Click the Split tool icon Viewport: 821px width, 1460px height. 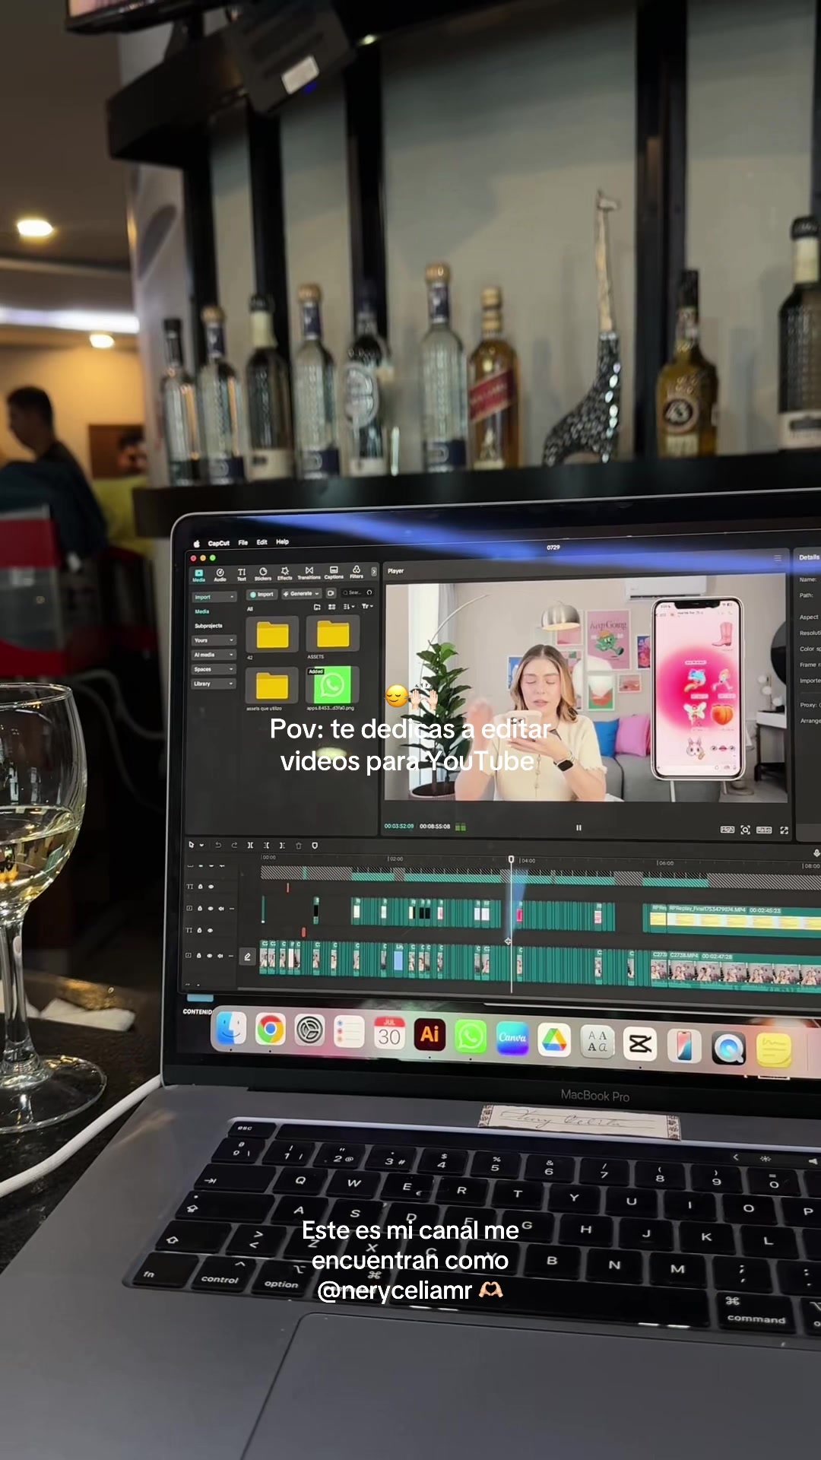[250, 845]
